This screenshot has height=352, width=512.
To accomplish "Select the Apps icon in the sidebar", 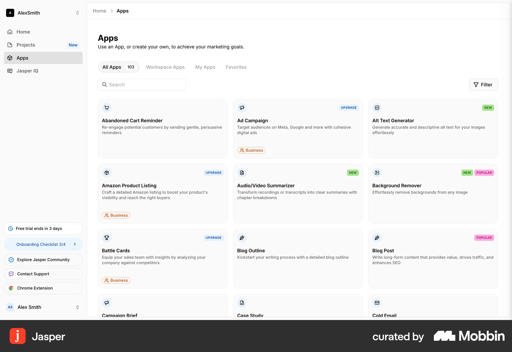I will click(x=10, y=58).
